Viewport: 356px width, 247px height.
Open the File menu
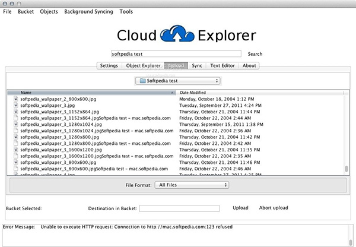point(7,12)
